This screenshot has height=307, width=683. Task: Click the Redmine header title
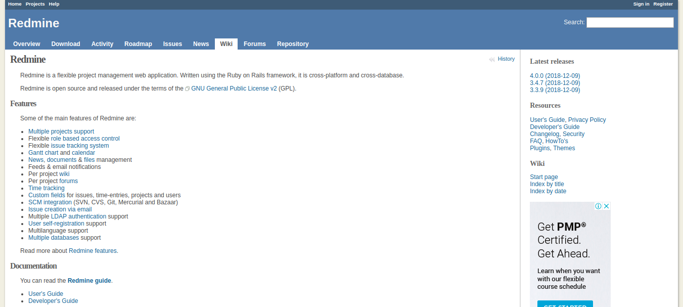point(34,23)
